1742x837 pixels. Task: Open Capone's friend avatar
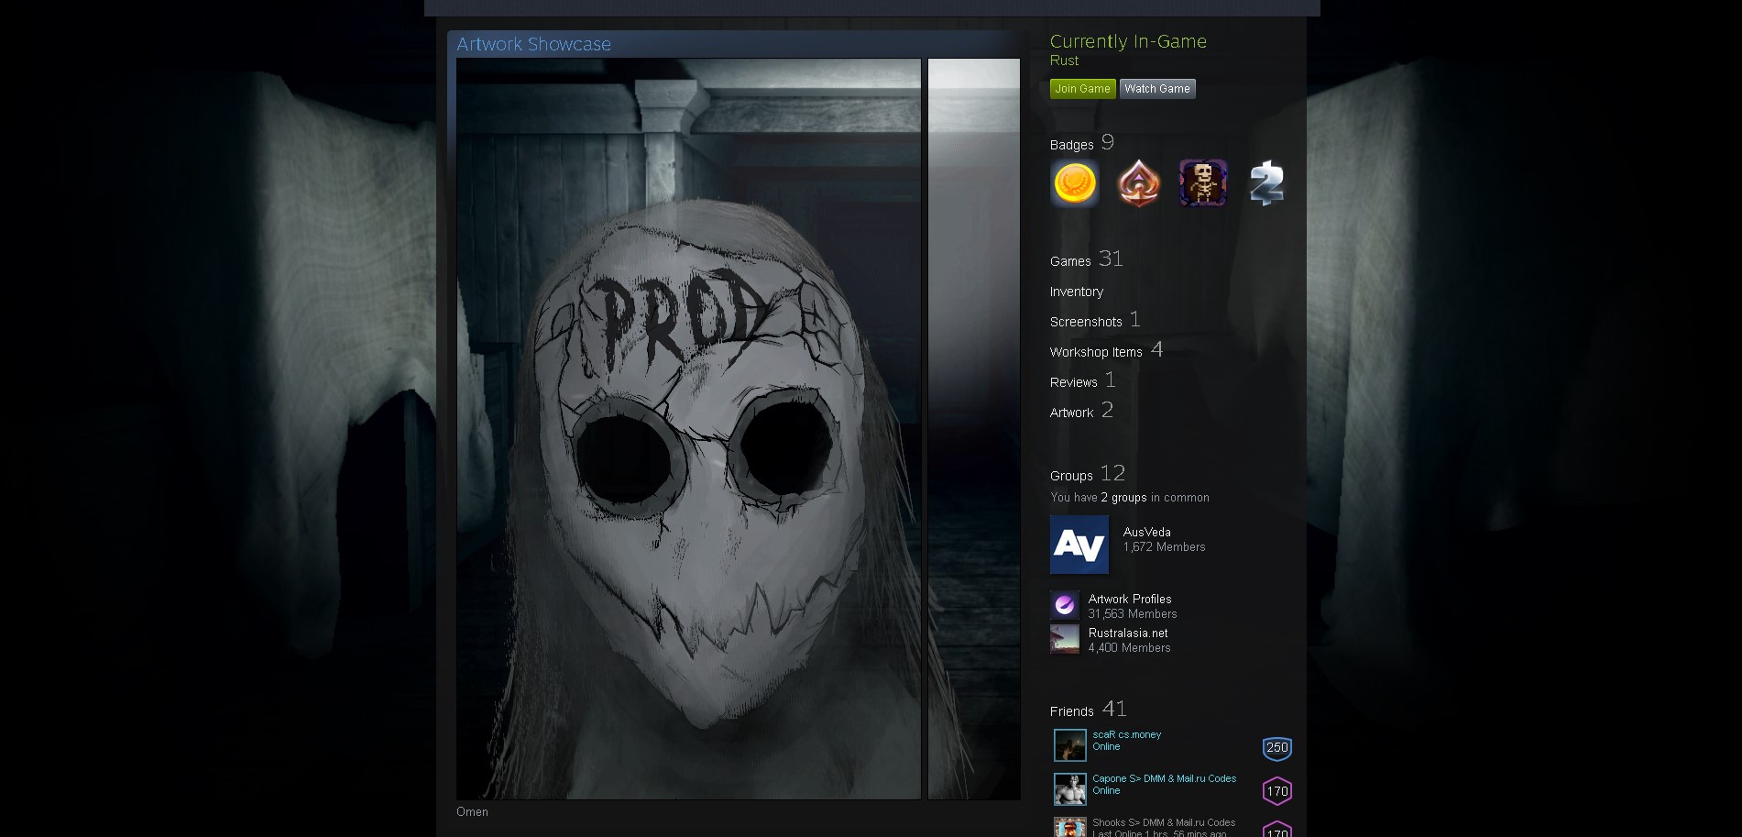(1070, 789)
